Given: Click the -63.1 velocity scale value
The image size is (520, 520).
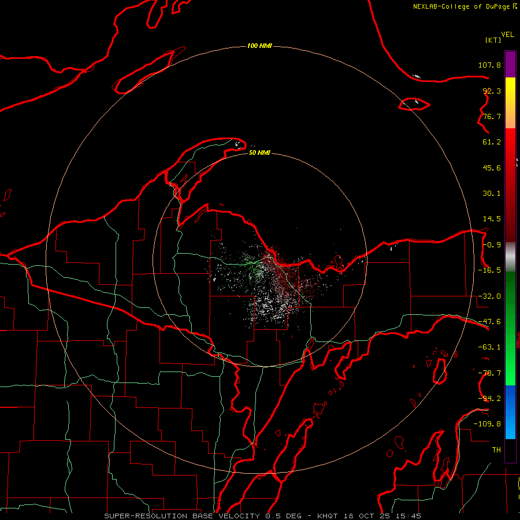Looking at the screenshot, I should [x=489, y=347].
